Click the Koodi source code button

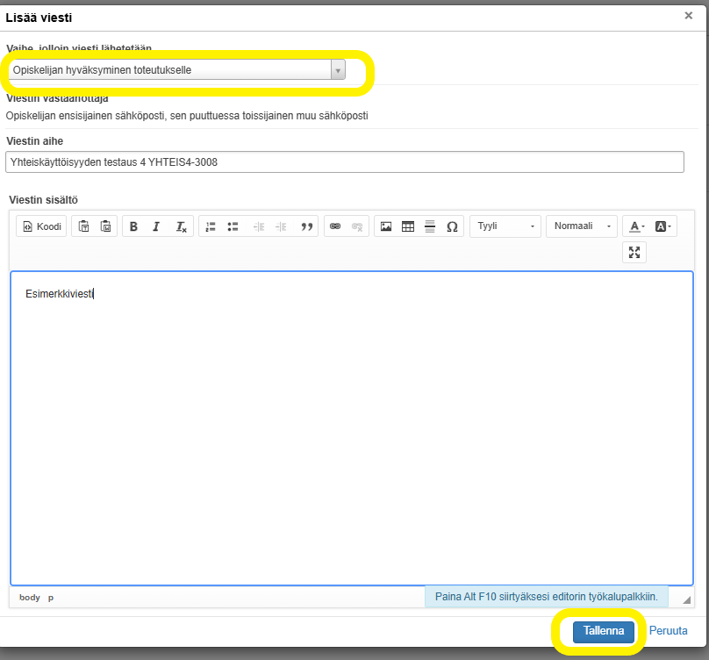(x=42, y=226)
